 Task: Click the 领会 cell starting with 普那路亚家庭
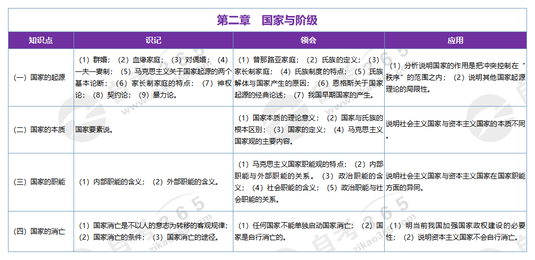click(308, 77)
